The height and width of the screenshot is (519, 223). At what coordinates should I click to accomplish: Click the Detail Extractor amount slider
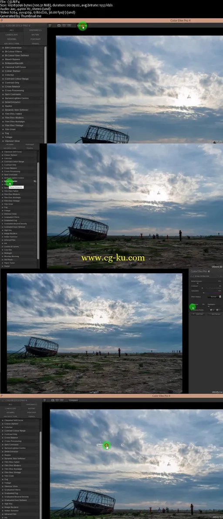coord(206,283)
